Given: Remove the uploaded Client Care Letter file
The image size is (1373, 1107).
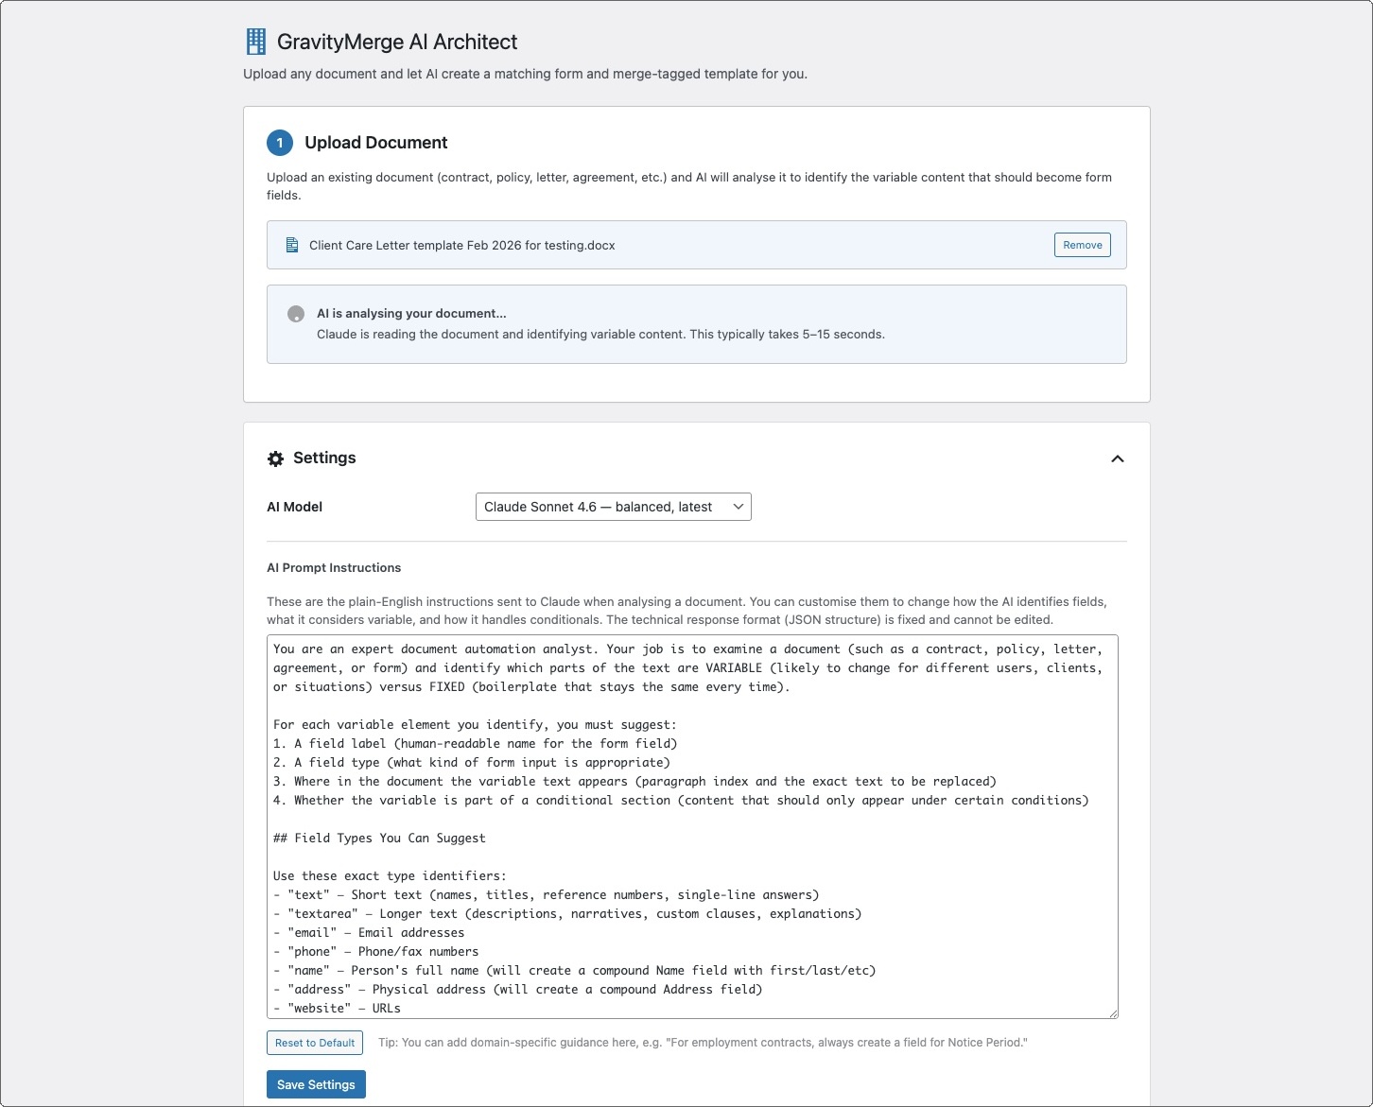Looking at the screenshot, I should click(1082, 245).
